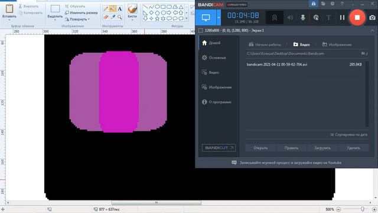Click the horizontal scrollbar thumb in Paint
Viewport: 378px width, 213px height.
(156, 202)
